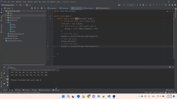The width and height of the screenshot is (177, 99).
Task: Rerun main with Run panel play icon
Action: (x=4, y=70)
